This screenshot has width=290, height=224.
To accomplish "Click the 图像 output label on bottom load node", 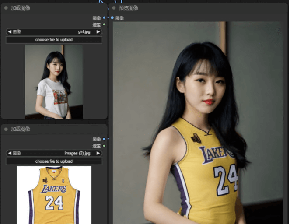I will coord(97,139).
